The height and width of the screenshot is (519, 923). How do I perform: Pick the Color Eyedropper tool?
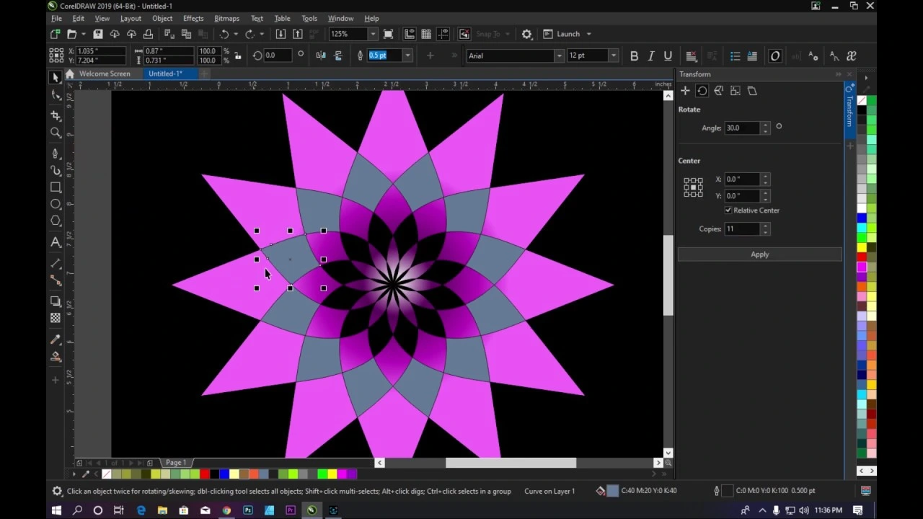(56, 340)
